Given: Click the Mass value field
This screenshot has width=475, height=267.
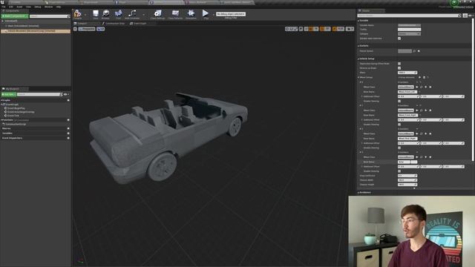Looking at the screenshot, I should (x=407, y=73).
